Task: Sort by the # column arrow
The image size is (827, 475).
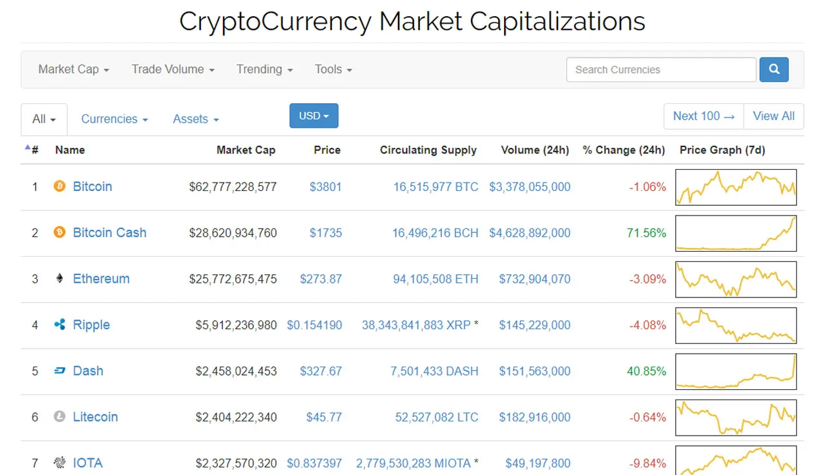Action: 28,148
